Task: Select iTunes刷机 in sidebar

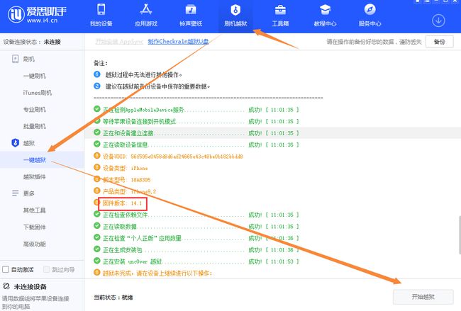Action: [x=38, y=93]
